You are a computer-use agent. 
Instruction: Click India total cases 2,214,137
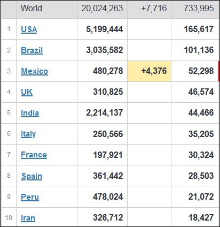(x=105, y=113)
